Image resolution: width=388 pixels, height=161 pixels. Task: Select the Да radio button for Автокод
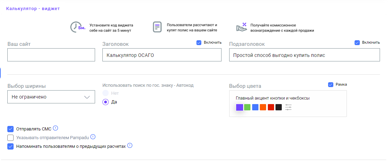click(106, 102)
